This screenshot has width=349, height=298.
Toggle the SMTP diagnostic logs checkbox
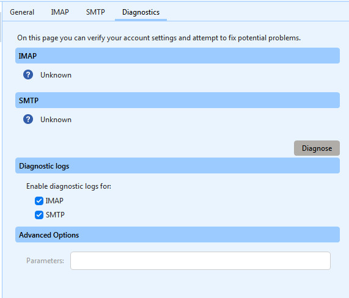point(39,215)
